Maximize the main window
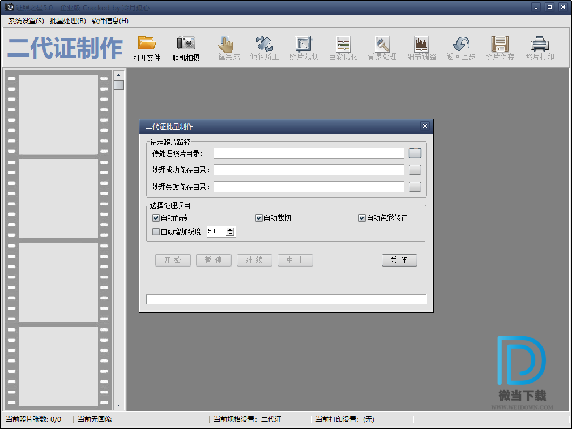572x429 pixels. 549,7
